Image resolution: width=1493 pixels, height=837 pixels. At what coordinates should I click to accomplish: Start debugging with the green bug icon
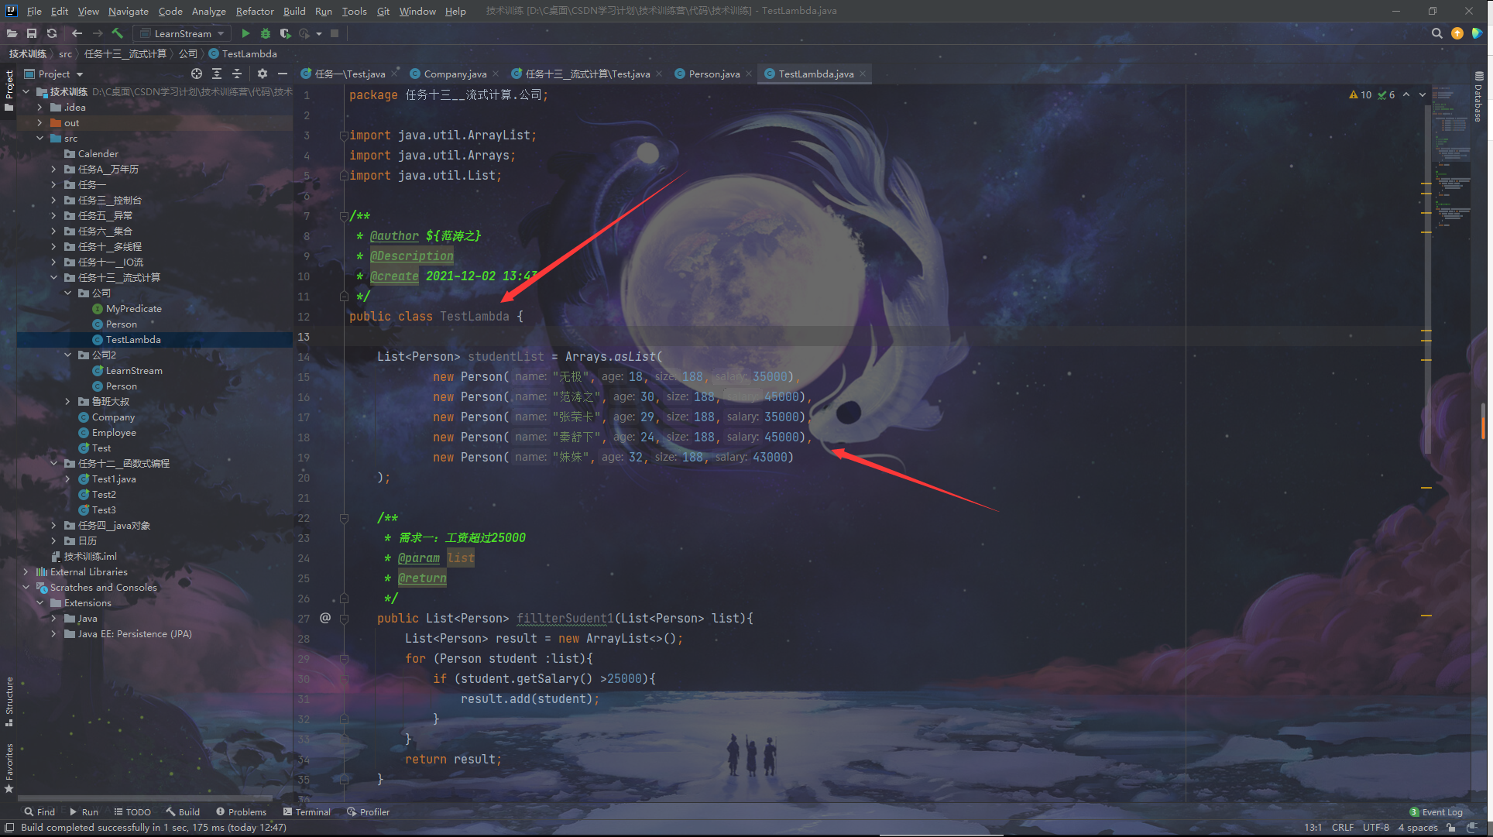coord(266,33)
